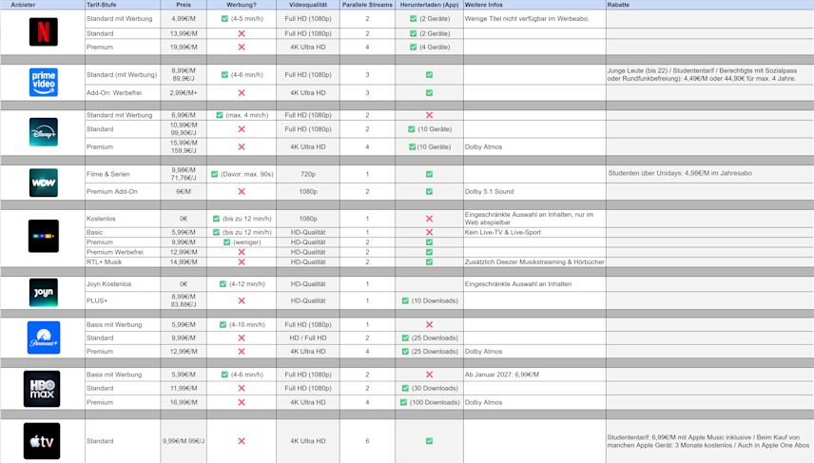This screenshot has height=463, width=814.
Task: Click the HBO Max logo
Action: coord(42,389)
